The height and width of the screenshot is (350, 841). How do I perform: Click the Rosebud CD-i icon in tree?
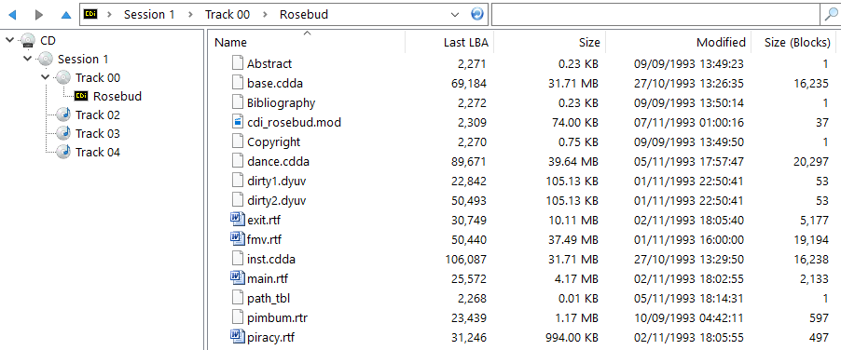pyautogui.click(x=81, y=96)
